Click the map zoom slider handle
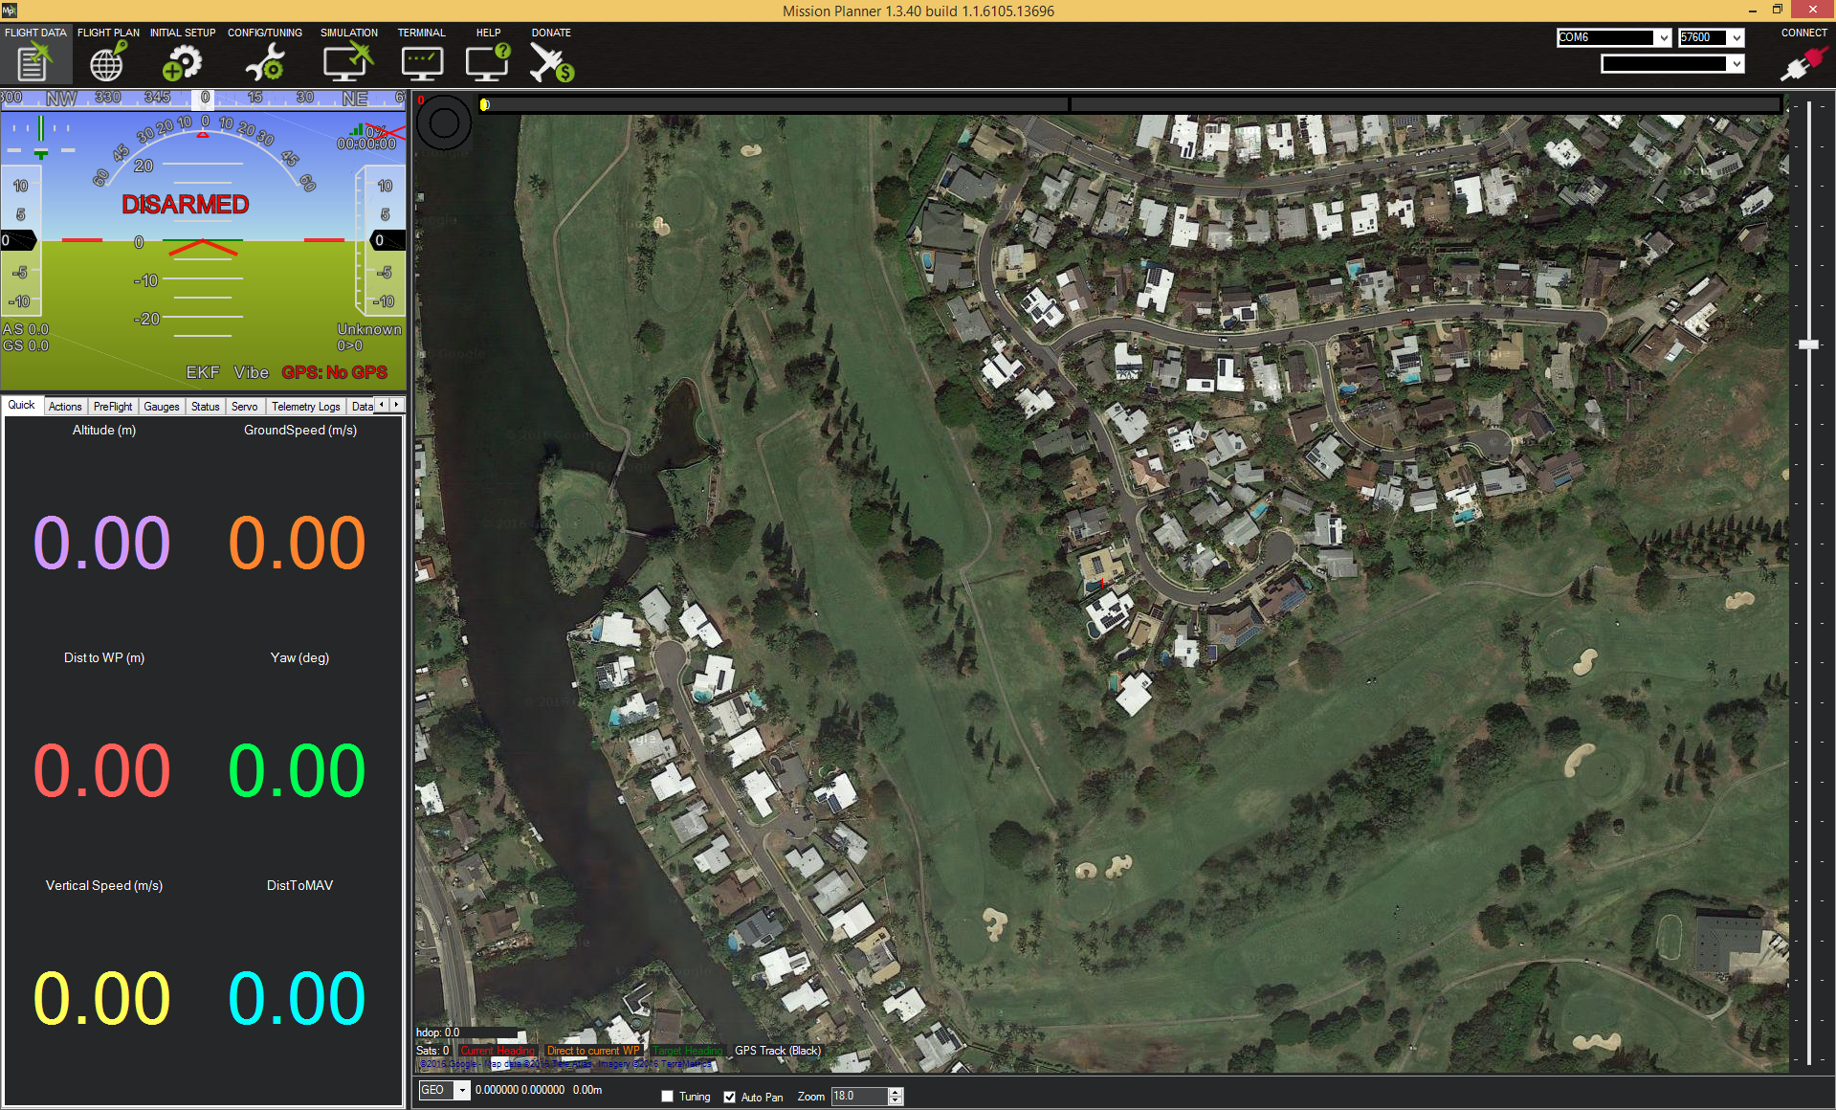Screen dimensions: 1836x1110 tap(1808, 344)
